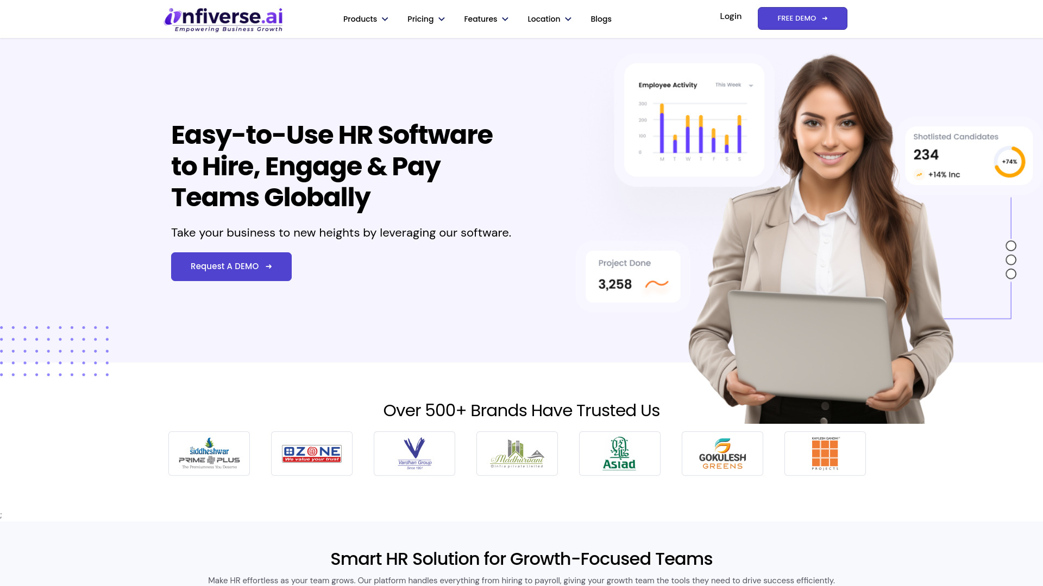Open the Features navigation menu
Image resolution: width=1043 pixels, height=586 pixels.
coord(486,20)
